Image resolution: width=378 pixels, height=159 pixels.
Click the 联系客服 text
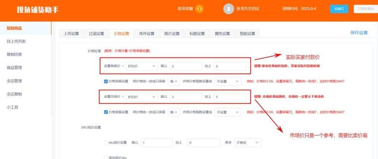(185, 9)
